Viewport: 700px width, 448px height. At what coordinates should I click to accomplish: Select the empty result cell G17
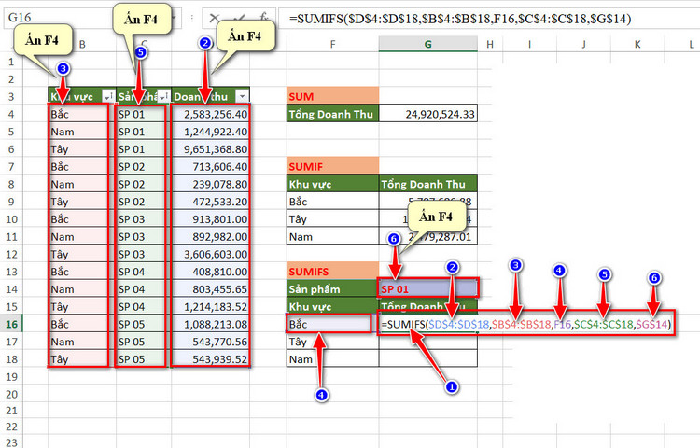coord(428,342)
